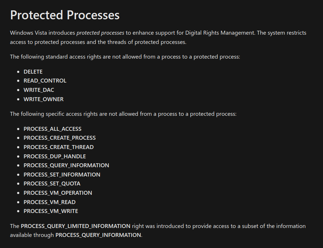Select PROCESS_QUERY_INFORMATION in the bulleted list

coord(66,165)
